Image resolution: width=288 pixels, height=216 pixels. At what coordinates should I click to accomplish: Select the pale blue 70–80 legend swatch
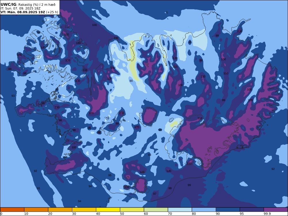tap(180, 210)
